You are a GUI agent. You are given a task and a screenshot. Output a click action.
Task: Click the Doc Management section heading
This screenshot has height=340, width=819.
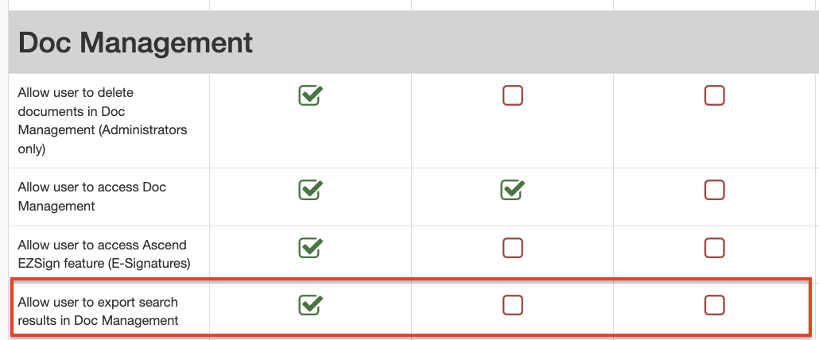click(x=135, y=43)
